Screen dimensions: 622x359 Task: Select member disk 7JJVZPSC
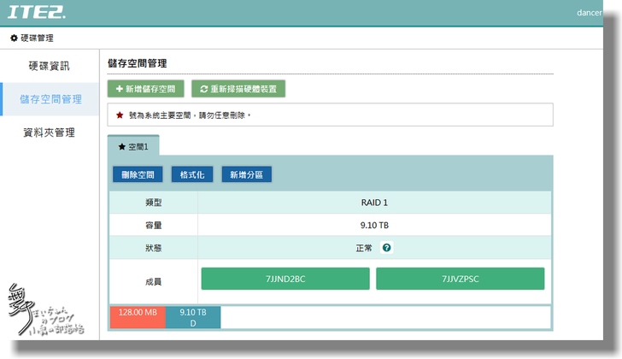460,279
